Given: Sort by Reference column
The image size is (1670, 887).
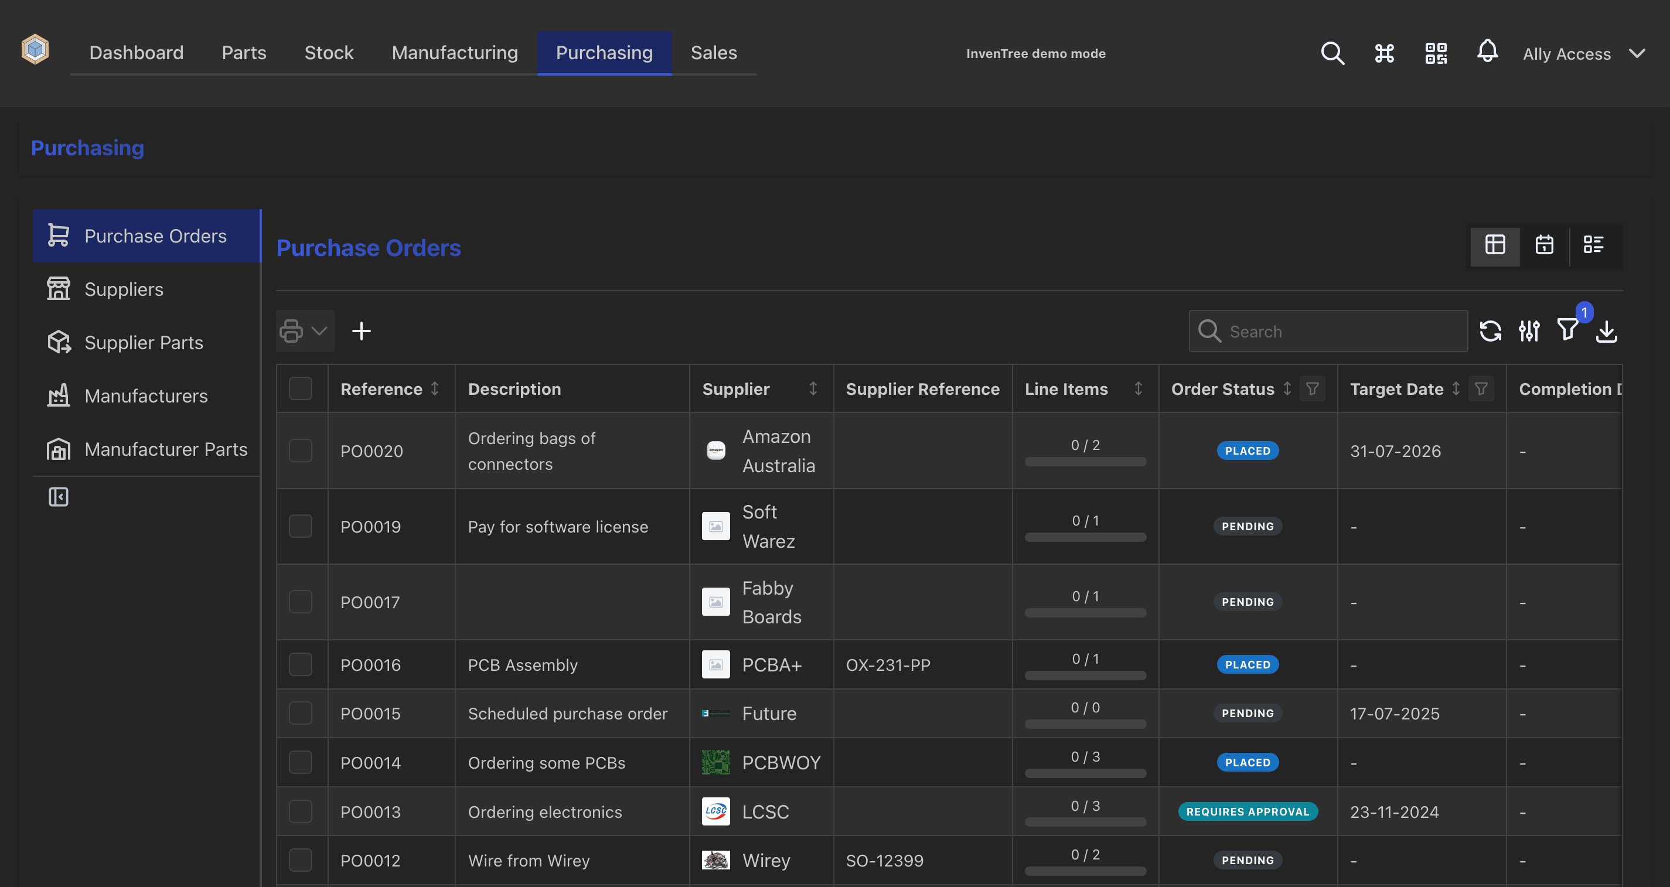Looking at the screenshot, I should pyautogui.click(x=435, y=389).
